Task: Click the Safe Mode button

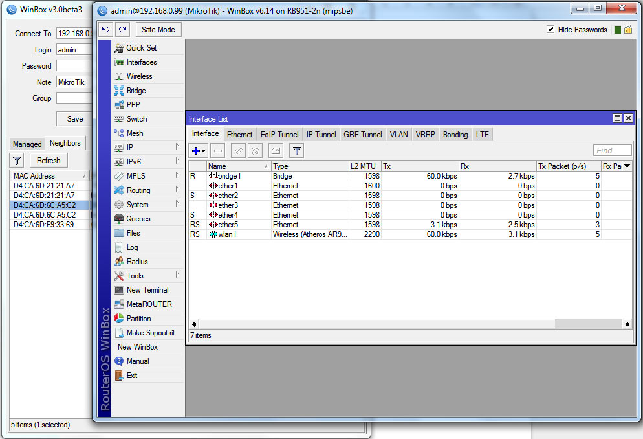Action: click(158, 29)
